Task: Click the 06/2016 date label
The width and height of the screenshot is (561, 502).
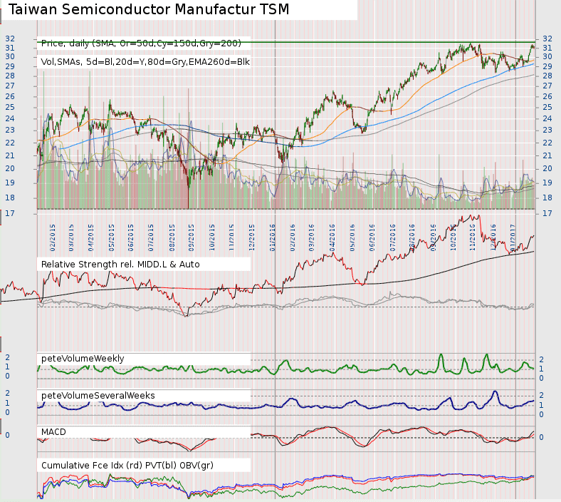Action: tap(372, 237)
